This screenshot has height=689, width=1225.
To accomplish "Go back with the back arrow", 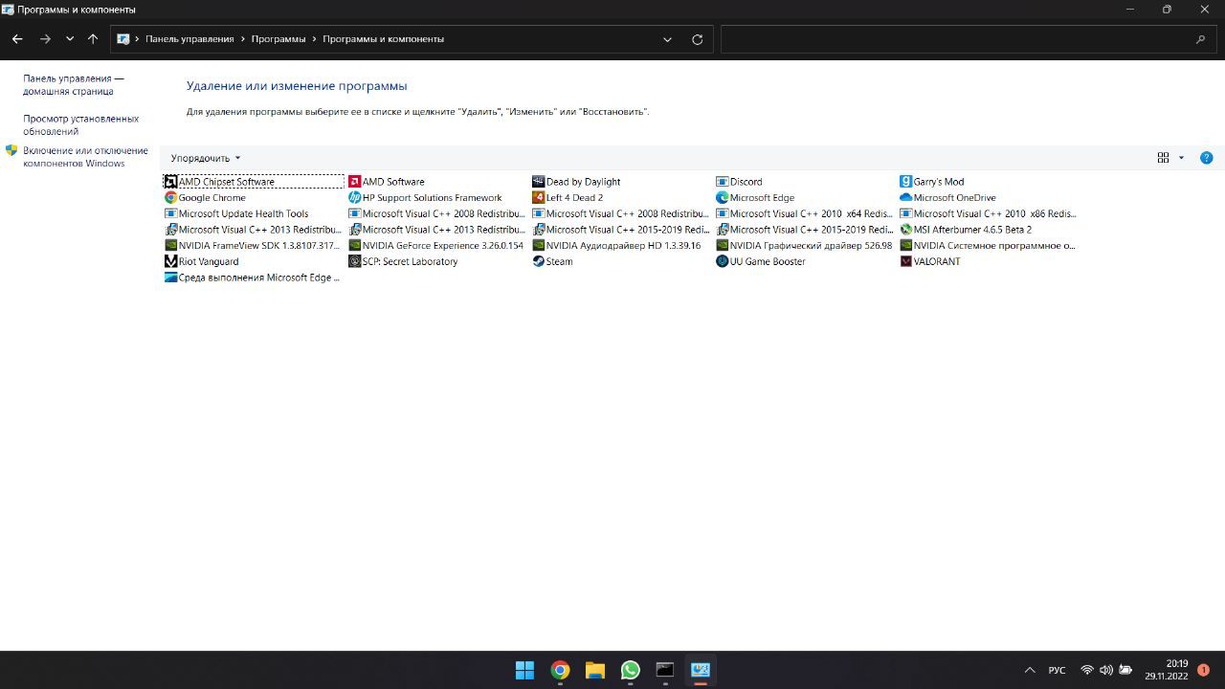I will pyautogui.click(x=17, y=39).
